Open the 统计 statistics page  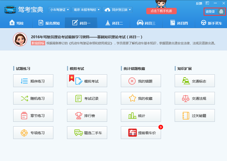coord(141,115)
